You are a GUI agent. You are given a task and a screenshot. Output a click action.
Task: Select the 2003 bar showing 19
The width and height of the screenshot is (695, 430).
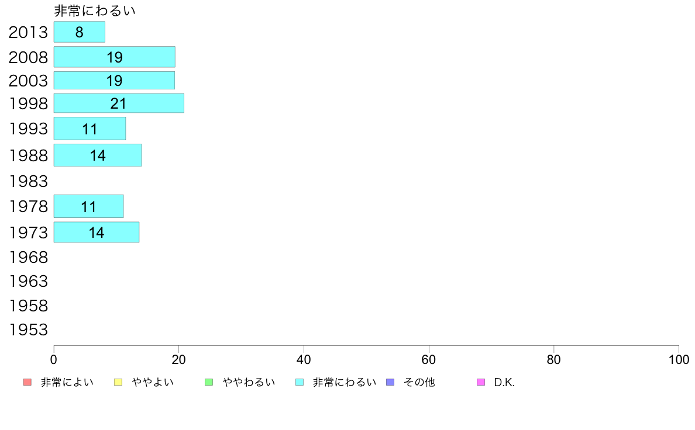[x=114, y=81]
